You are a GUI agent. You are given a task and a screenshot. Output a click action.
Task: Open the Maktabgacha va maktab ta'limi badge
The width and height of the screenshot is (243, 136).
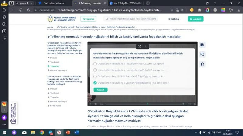click(13, 113)
